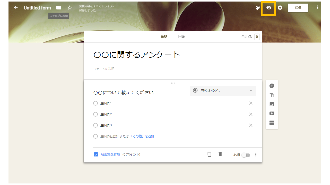This screenshot has height=185, width=330.
Task: Add a new question with the plus icon
Action: pos(272,86)
